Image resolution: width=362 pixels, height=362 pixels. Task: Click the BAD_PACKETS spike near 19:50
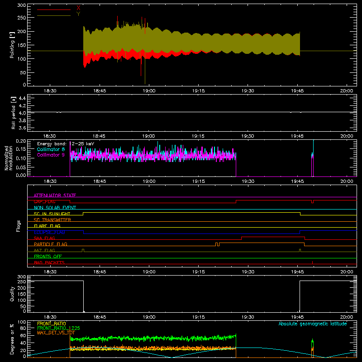[x=312, y=262]
